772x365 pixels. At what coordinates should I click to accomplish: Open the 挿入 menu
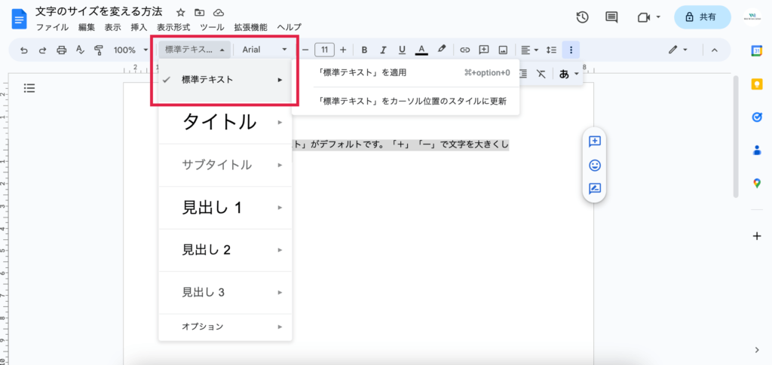139,27
